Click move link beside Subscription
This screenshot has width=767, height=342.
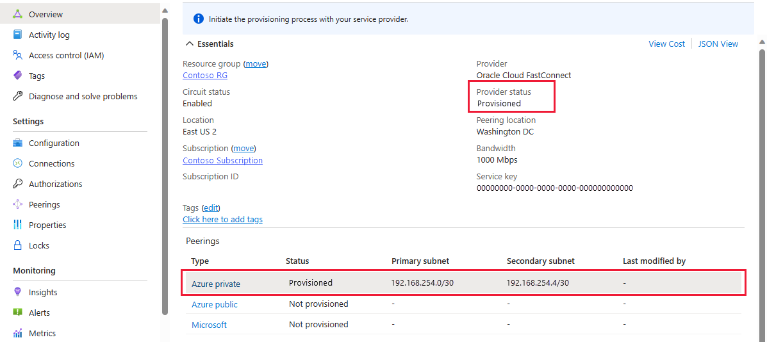(x=244, y=148)
